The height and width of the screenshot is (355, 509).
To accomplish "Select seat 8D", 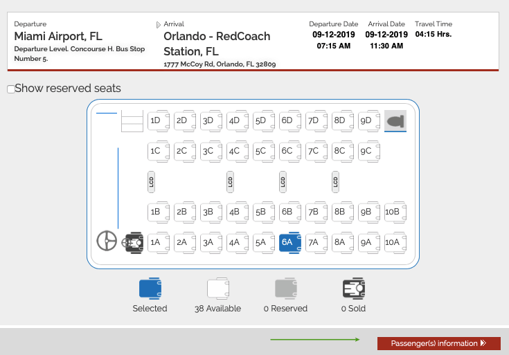I will coord(343,121).
